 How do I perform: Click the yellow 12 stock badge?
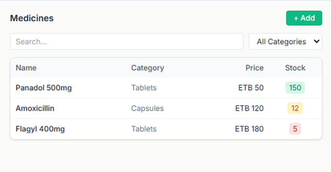pyautogui.click(x=295, y=108)
